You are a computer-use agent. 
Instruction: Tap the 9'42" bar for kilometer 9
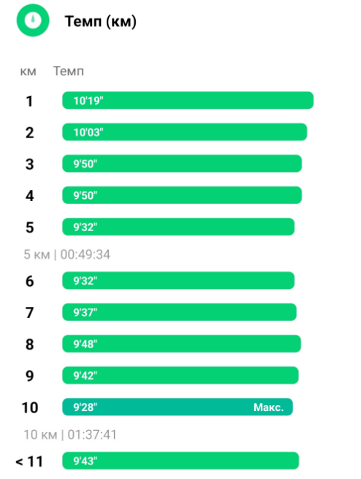[180, 375]
